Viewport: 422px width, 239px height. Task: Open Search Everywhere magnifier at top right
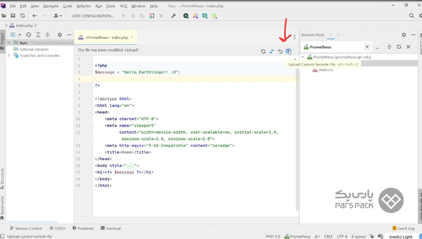coord(412,16)
